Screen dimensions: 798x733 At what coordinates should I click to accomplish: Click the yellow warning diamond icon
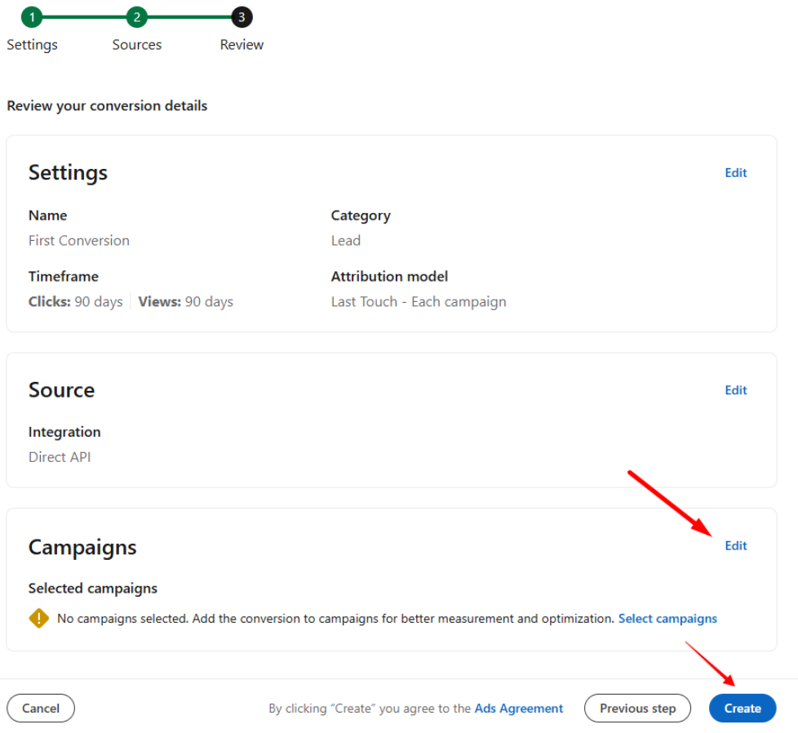[x=39, y=619]
